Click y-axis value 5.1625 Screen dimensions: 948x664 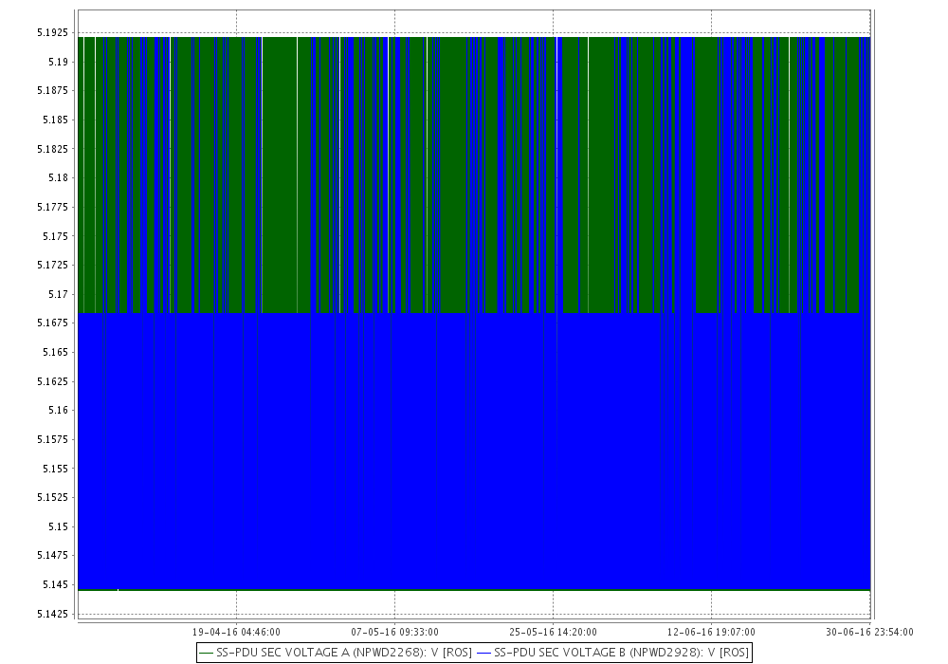(52, 381)
